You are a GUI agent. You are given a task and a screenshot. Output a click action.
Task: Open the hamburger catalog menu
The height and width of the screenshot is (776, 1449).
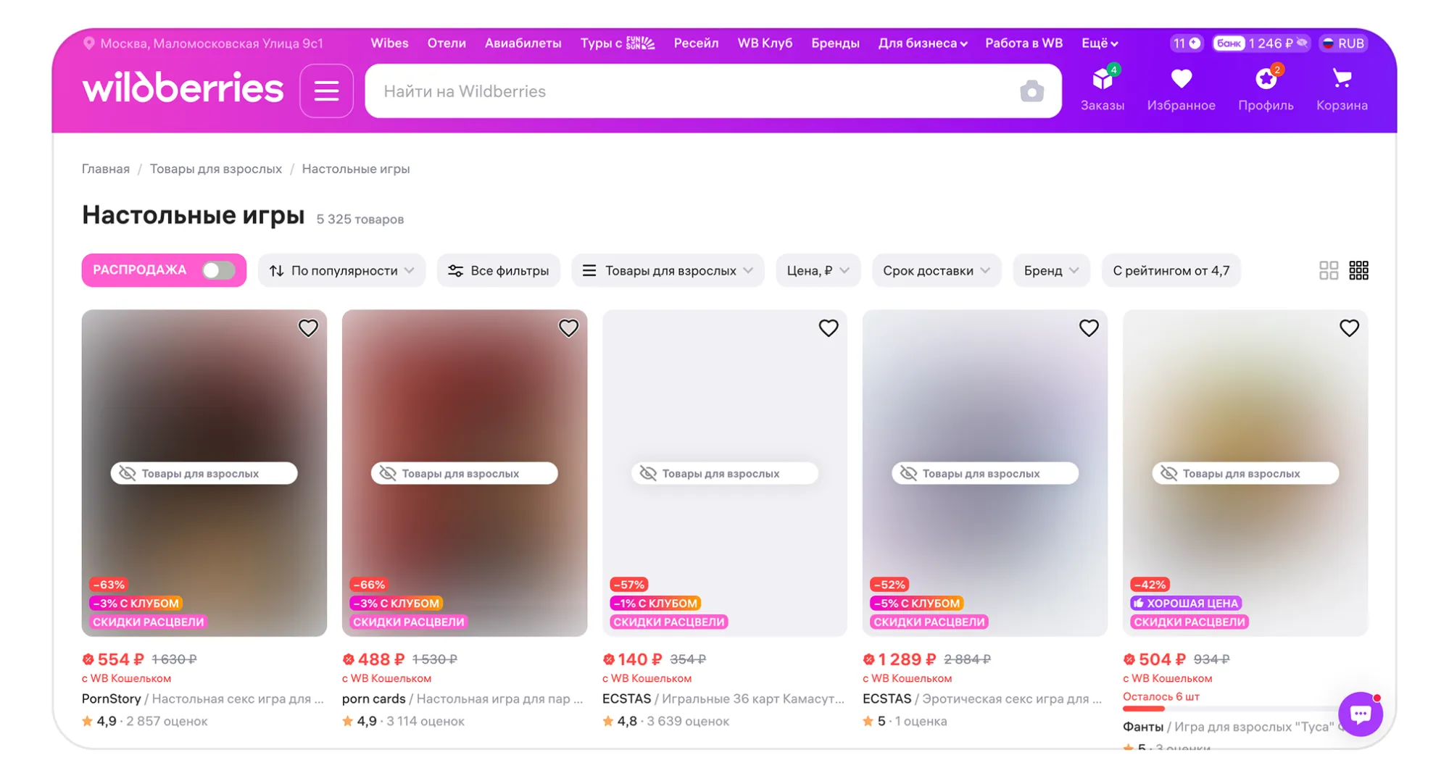(326, 91)
